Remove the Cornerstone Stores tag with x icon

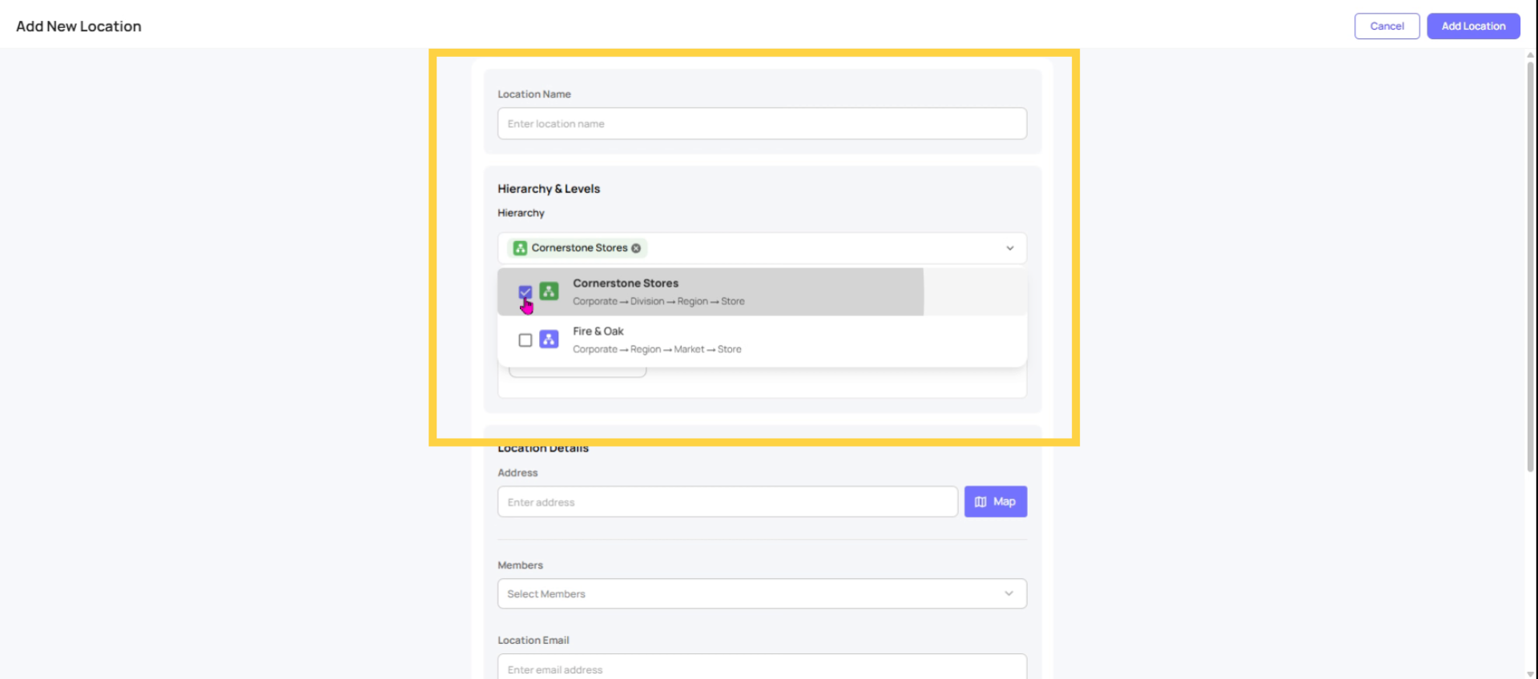click(636, 248)
